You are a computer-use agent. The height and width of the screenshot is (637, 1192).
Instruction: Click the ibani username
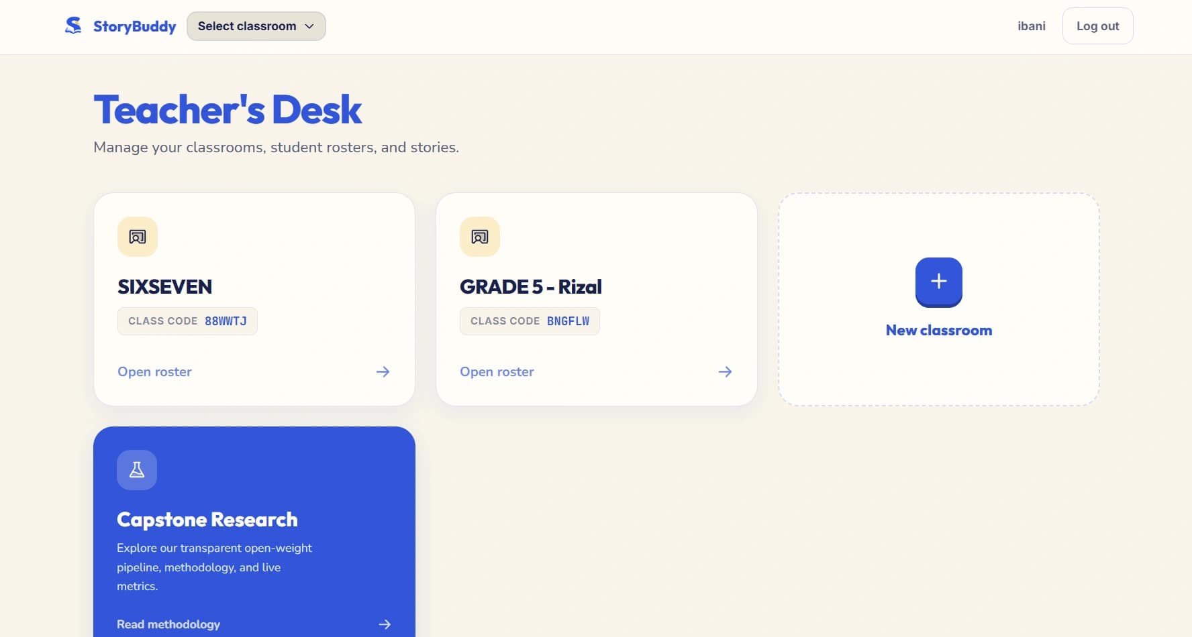coord(1032,26)
